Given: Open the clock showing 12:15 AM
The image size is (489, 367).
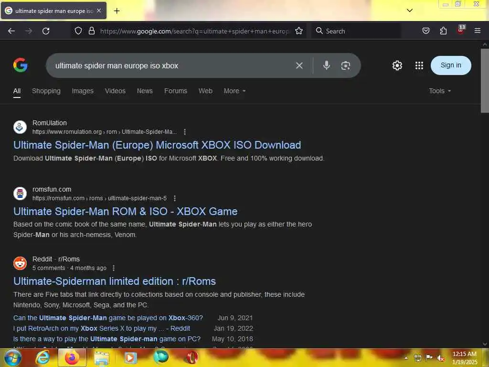Looking at the screenshot, I should [x=465, y=357].
